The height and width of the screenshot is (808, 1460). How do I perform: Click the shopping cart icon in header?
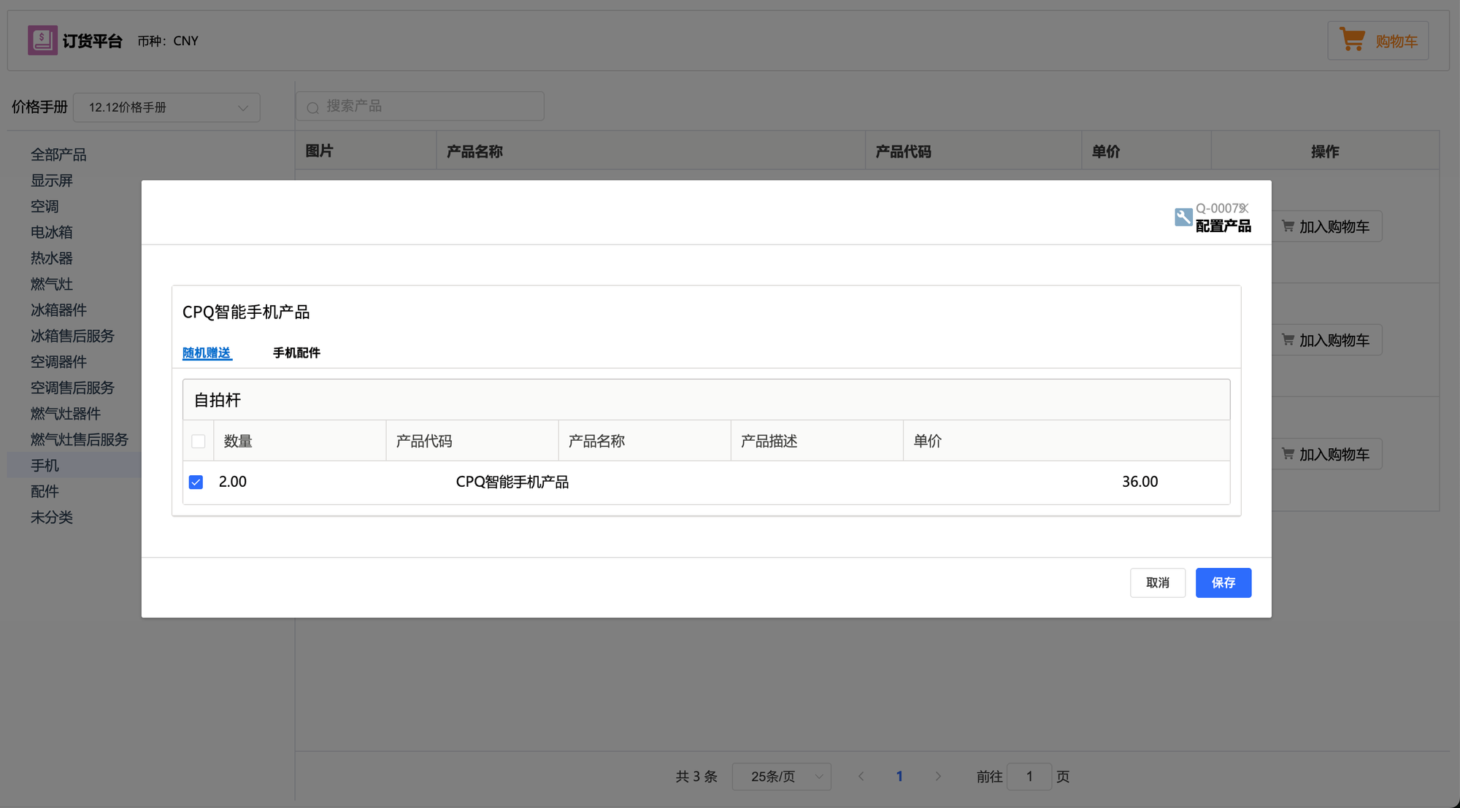click(1352, 39)
